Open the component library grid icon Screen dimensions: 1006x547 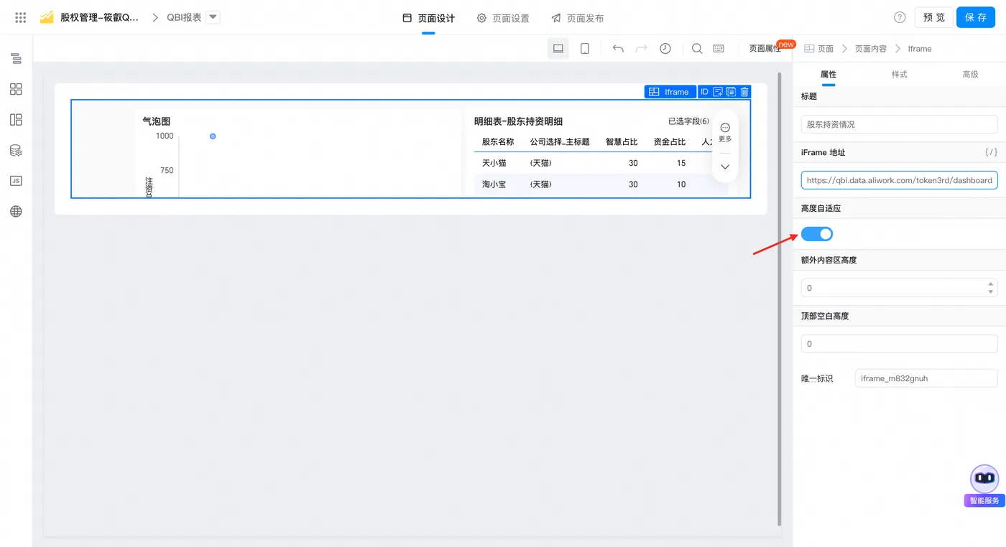16,89
